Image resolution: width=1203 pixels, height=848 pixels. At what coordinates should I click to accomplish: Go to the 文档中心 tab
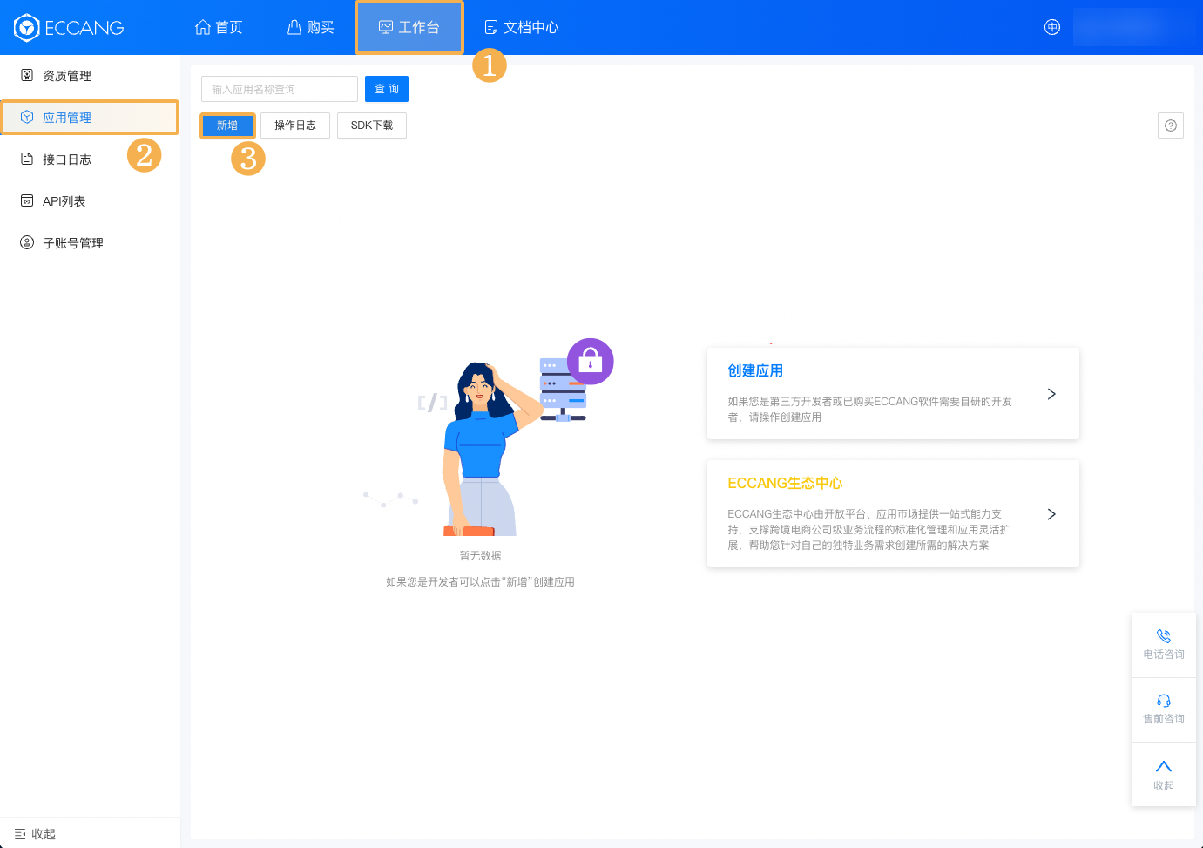522,28
